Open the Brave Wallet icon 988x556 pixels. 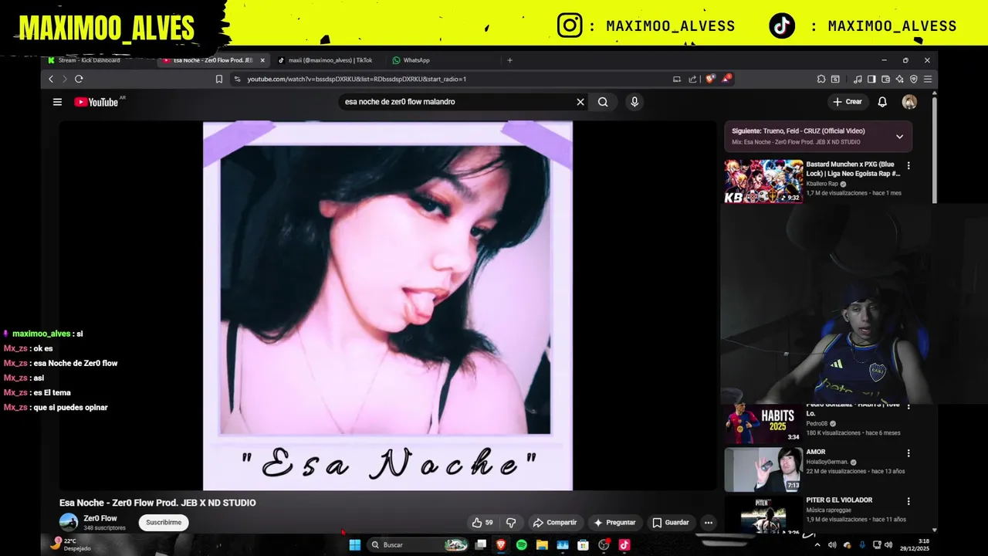tap(886, 79)
